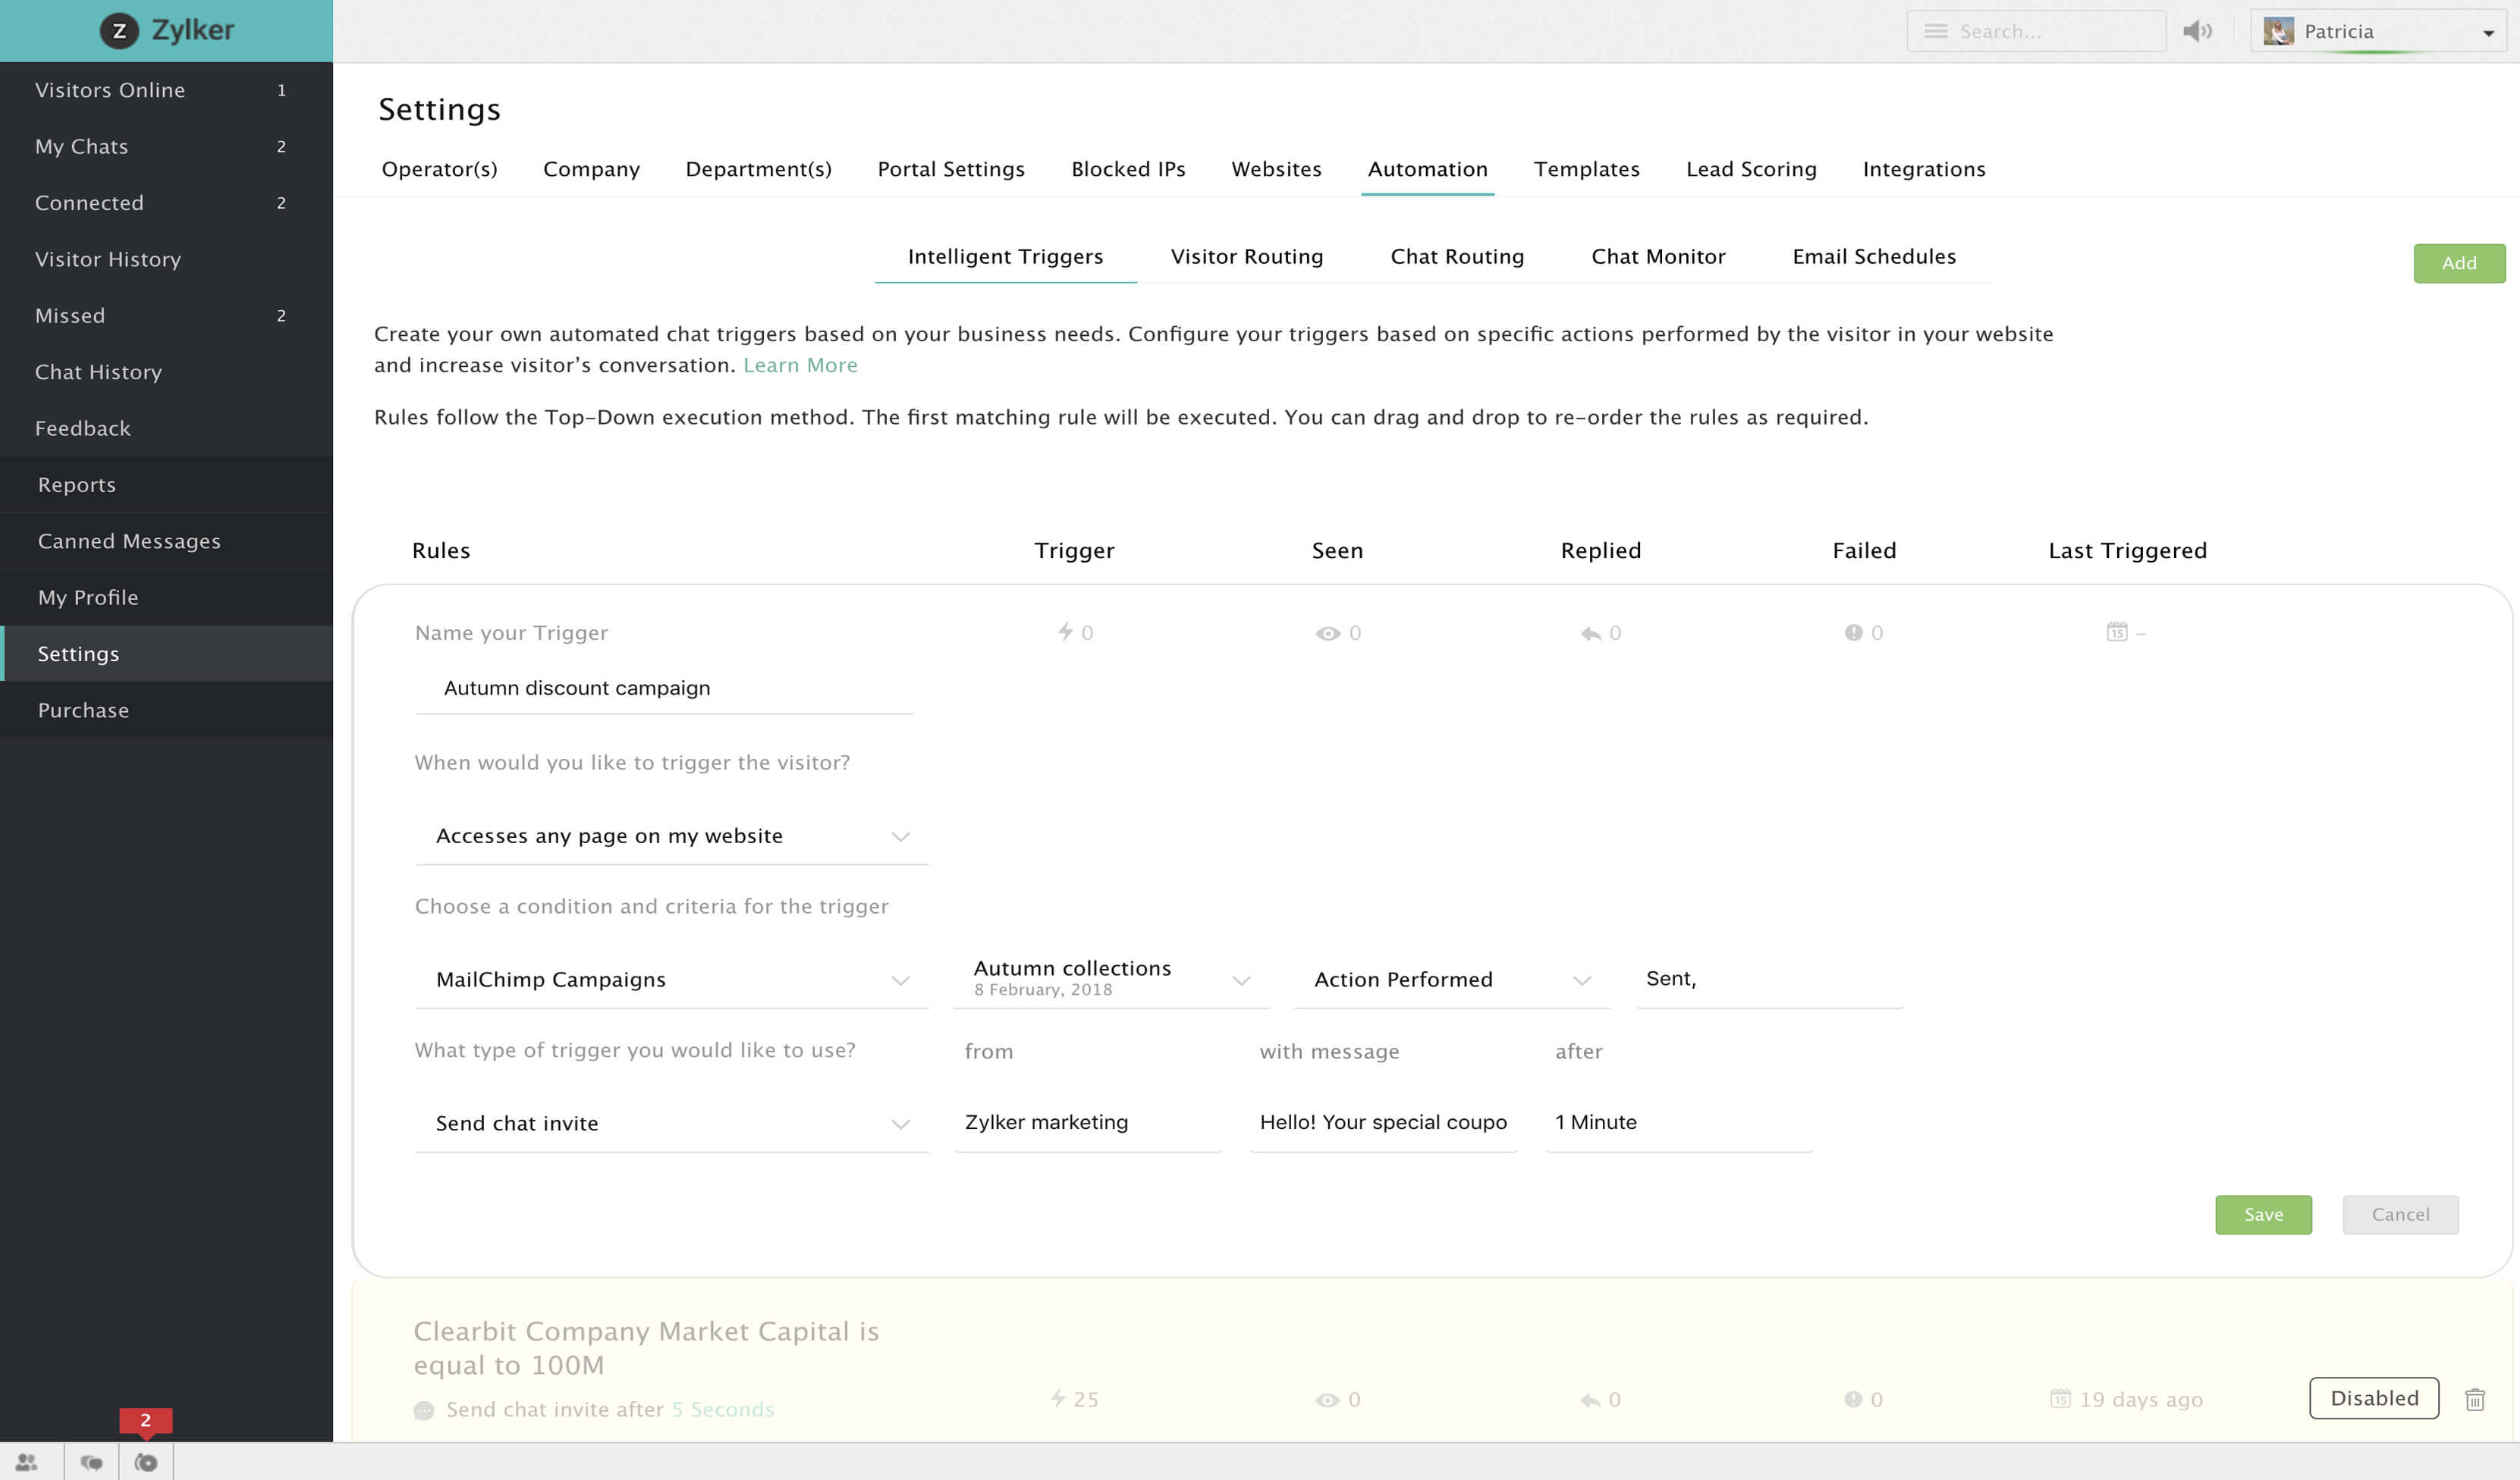Switch to Visitor Routing sub-tab

pyautogui.click(x=1247, y=257)
